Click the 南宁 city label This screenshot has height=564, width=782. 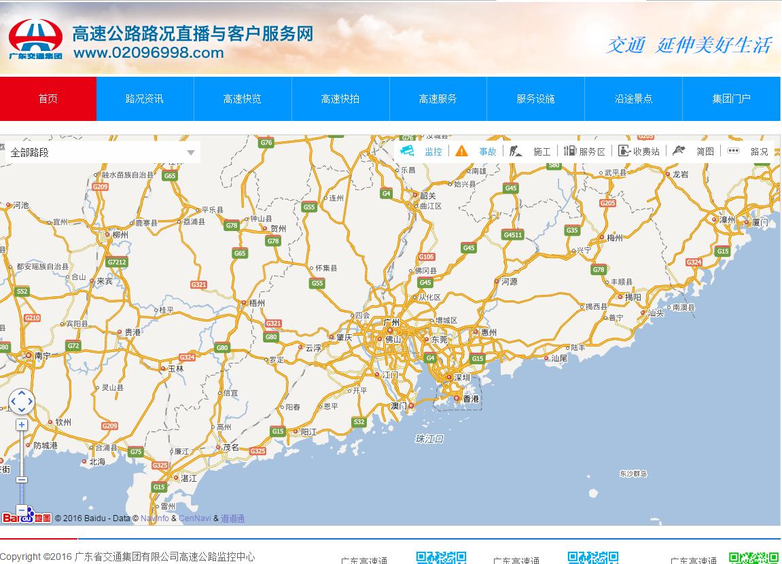point(42,355)
